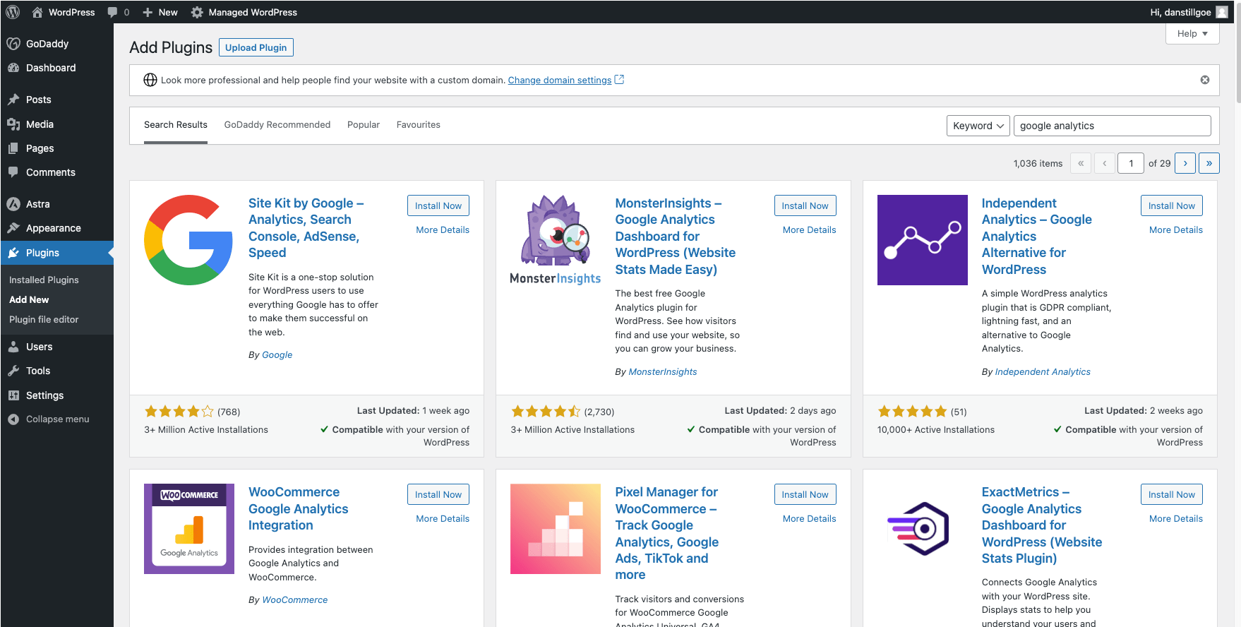
Task: Dismiss the custom domain notice
Action: (x=1204, y=80)
